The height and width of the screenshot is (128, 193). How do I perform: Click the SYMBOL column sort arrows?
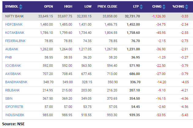[21, 6]
